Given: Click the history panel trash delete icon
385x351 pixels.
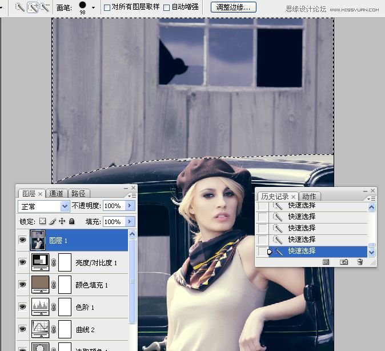Looking at the screenshot, I should coord(360,262).
